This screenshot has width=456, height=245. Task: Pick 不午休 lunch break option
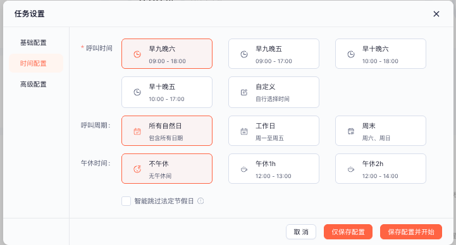167,169
